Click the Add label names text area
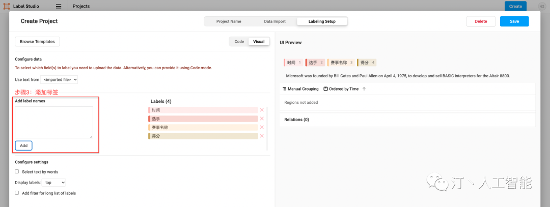 (54, 122)
